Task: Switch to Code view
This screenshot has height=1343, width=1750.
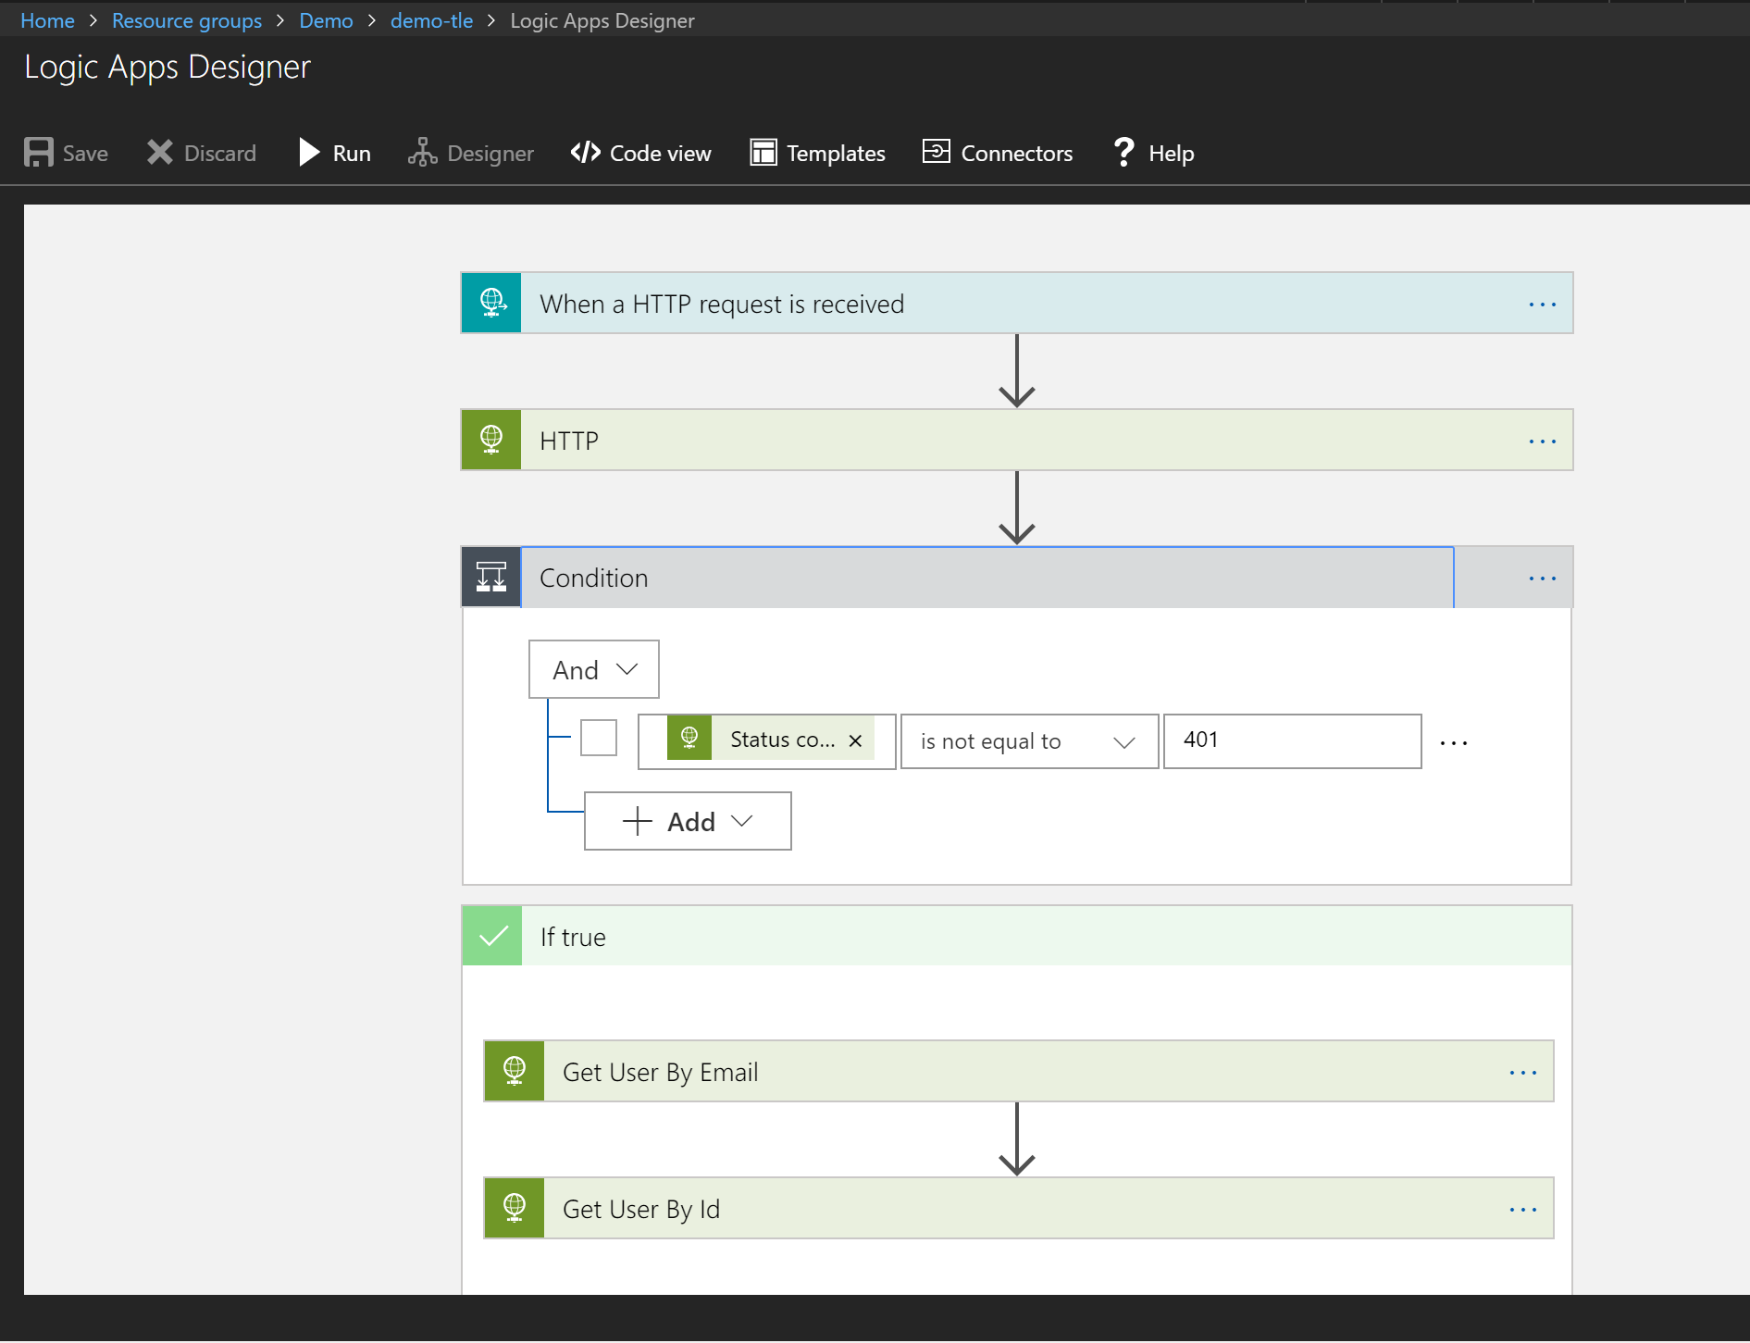Action: tap(640, 153)
